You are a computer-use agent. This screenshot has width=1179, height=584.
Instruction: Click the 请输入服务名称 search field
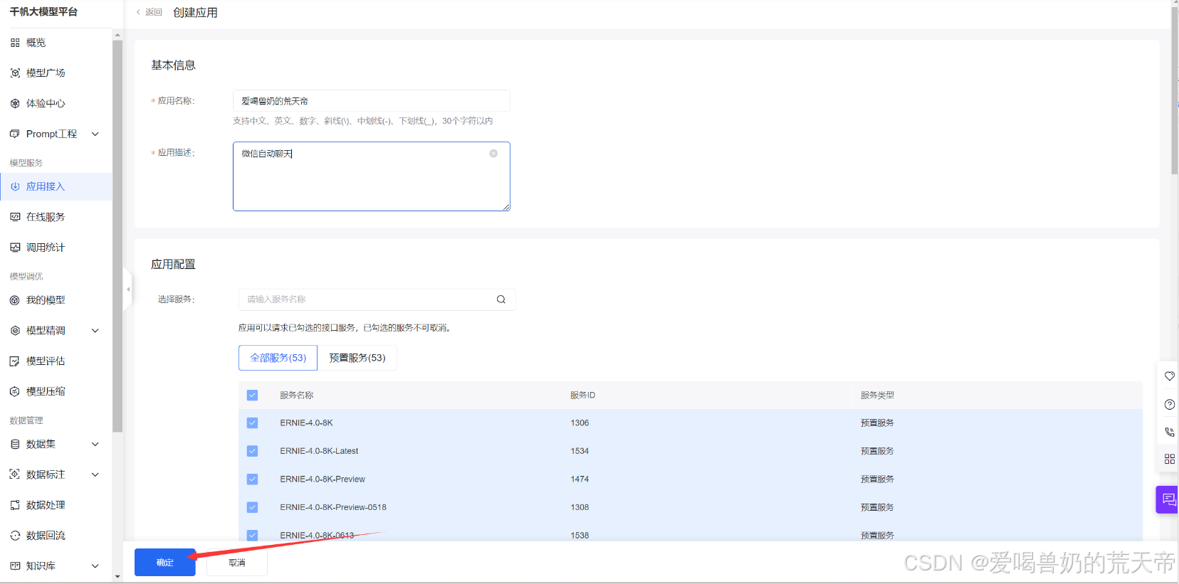[x=377, y=299]
